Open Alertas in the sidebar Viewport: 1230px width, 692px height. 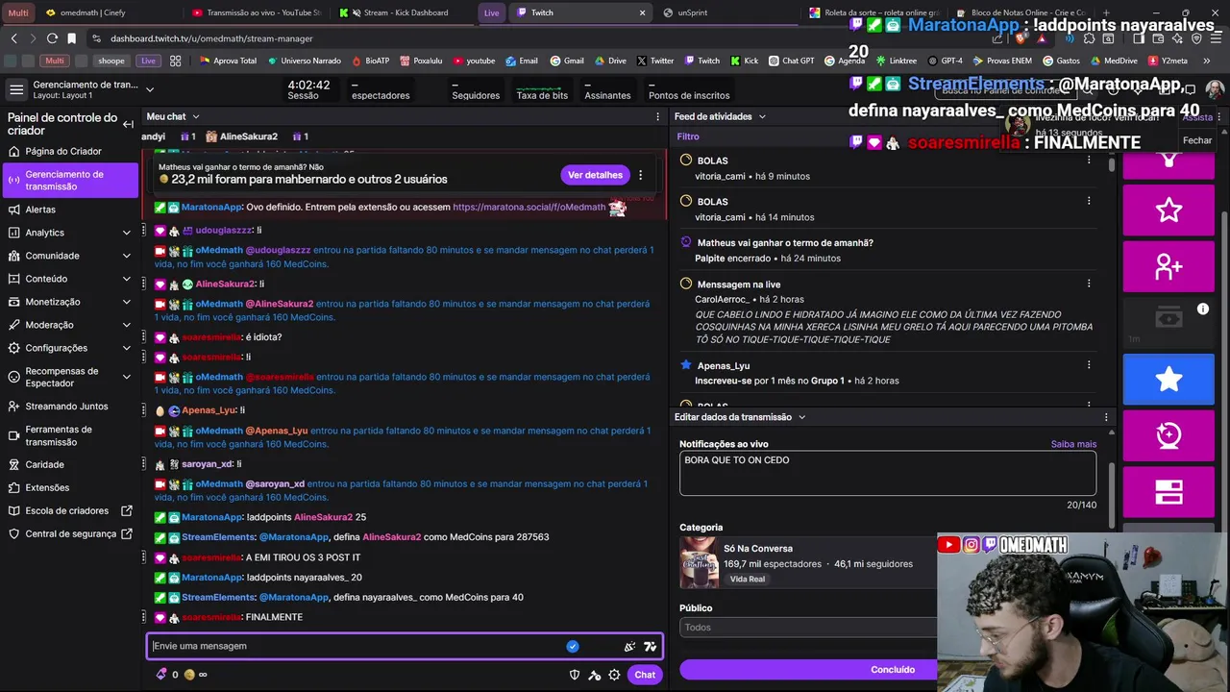coord(40,210)
